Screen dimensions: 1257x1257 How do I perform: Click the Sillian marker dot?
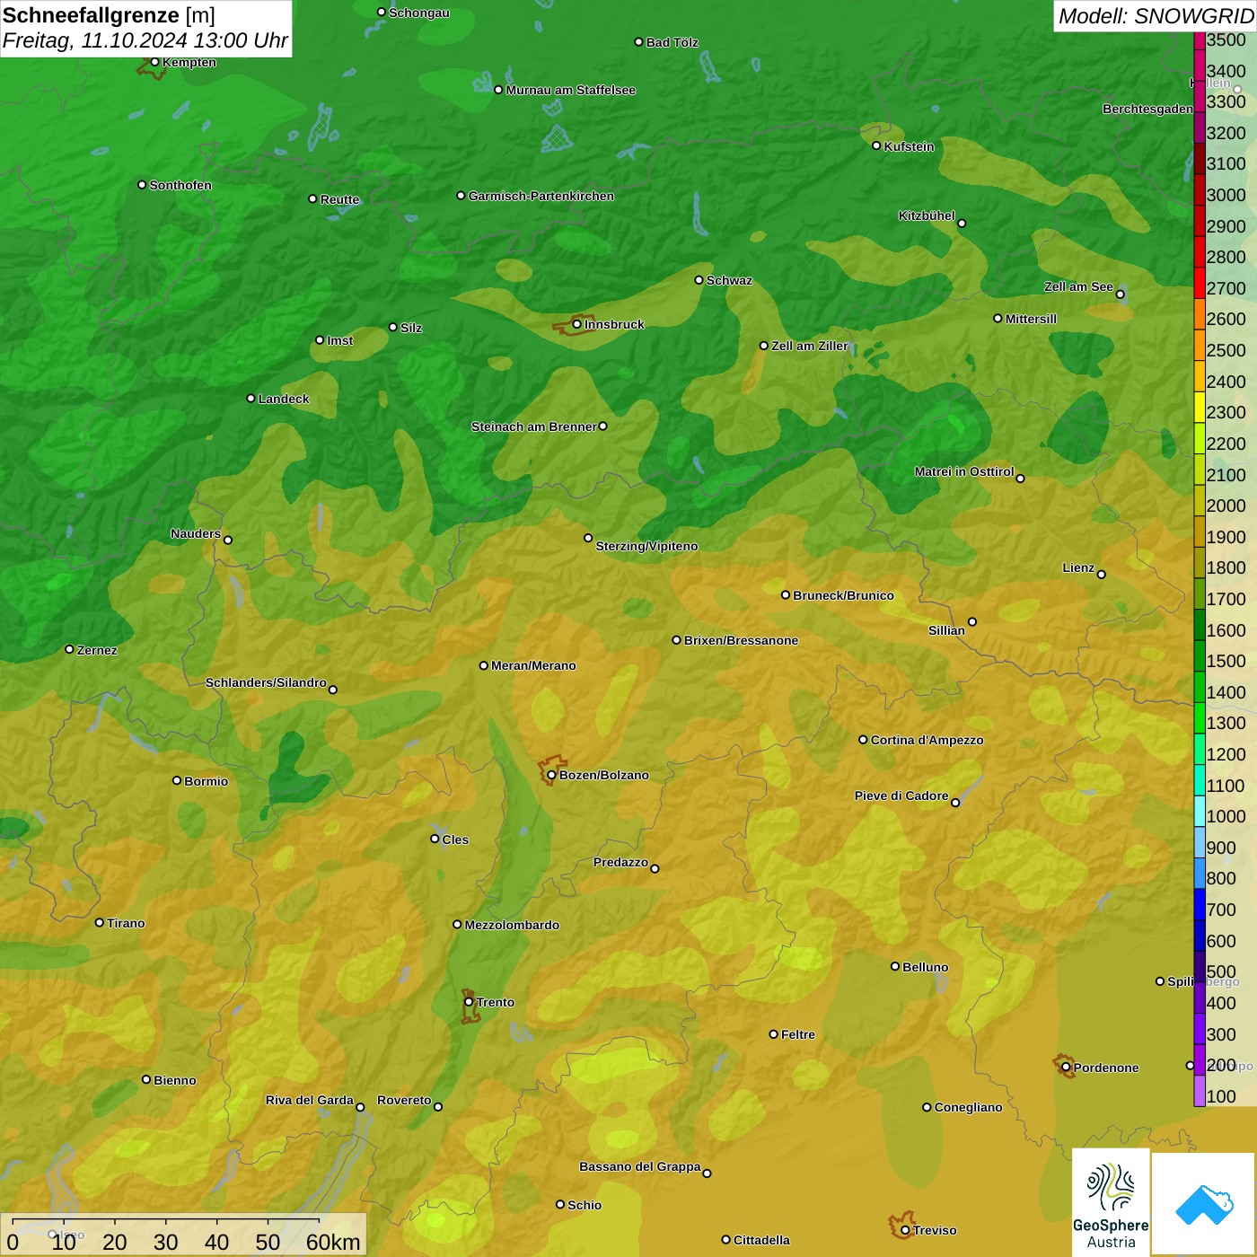[x=972, y=621]
